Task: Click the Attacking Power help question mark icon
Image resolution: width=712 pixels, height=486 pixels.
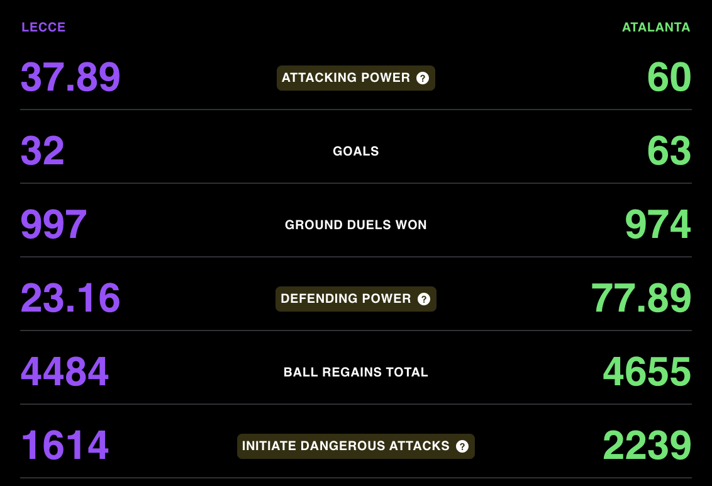Action: [x=422, y=78]
